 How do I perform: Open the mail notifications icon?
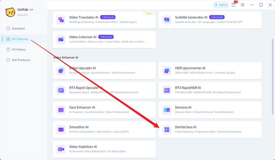pyautogui.click(x=234, y=5)
